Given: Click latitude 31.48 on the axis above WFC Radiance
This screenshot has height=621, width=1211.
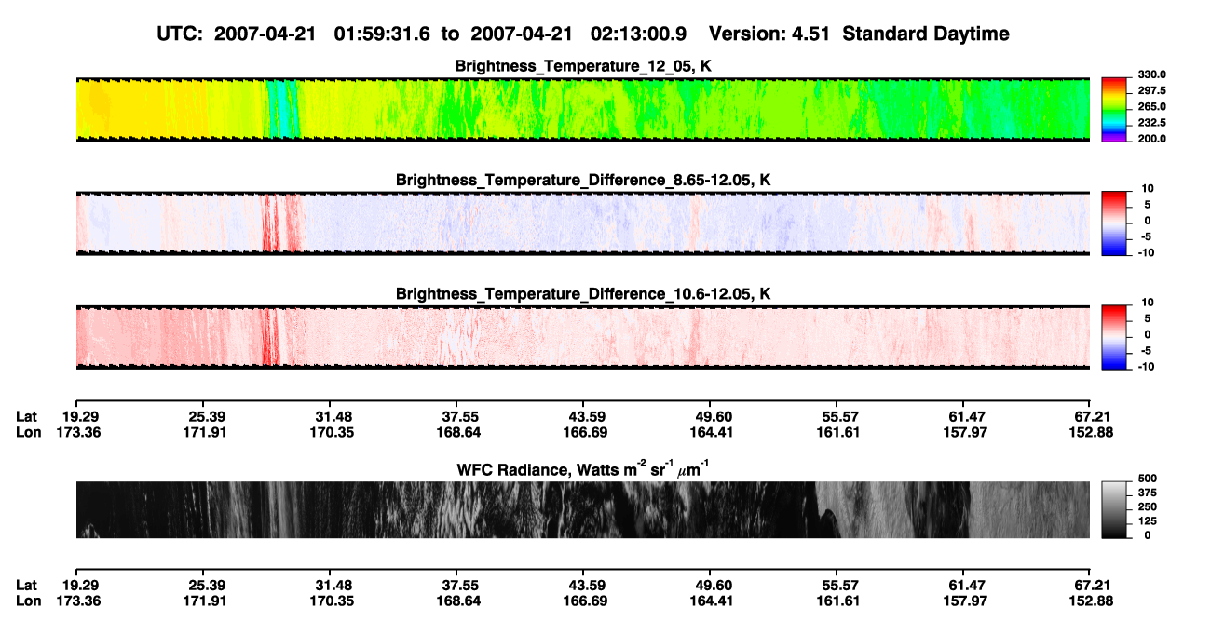Looking at the screenshot, I should click(x=333, y=416).
